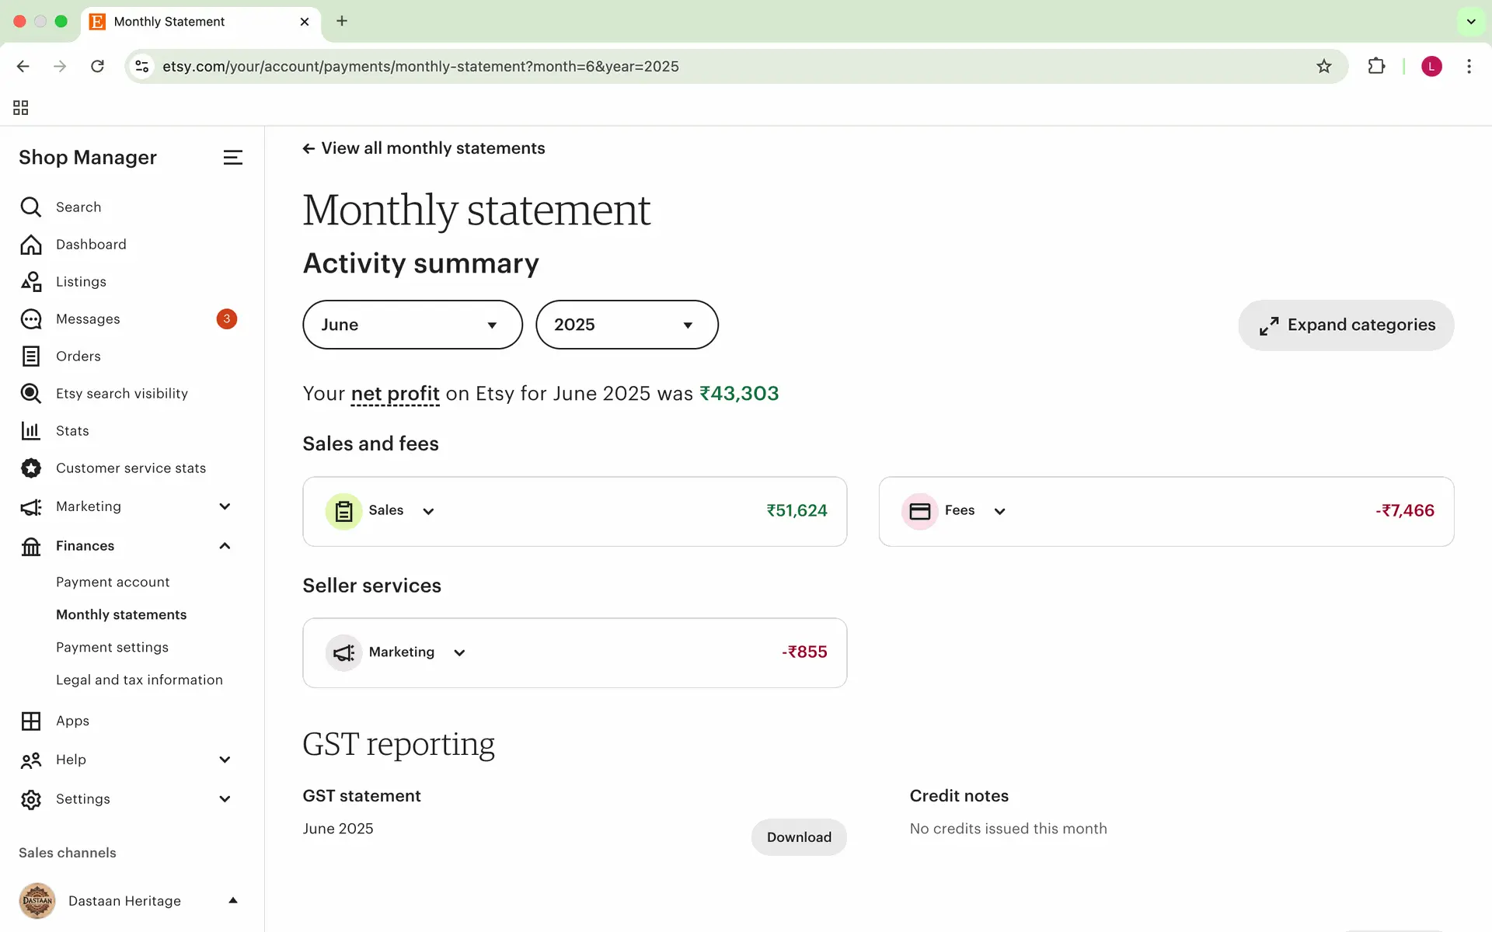Bookmark this page with the star icon
The height and width of the screenshot is (932, 1492).
[x=1324, y=66]
